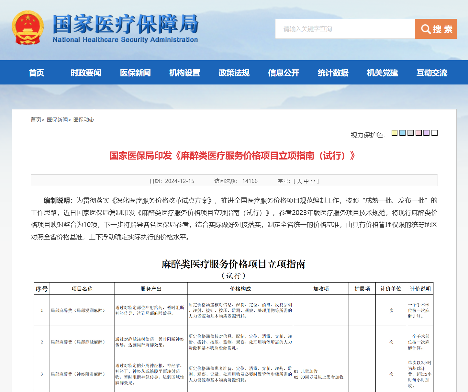
Task: Set font size to large (大)
Action: [x=299, y=181]
